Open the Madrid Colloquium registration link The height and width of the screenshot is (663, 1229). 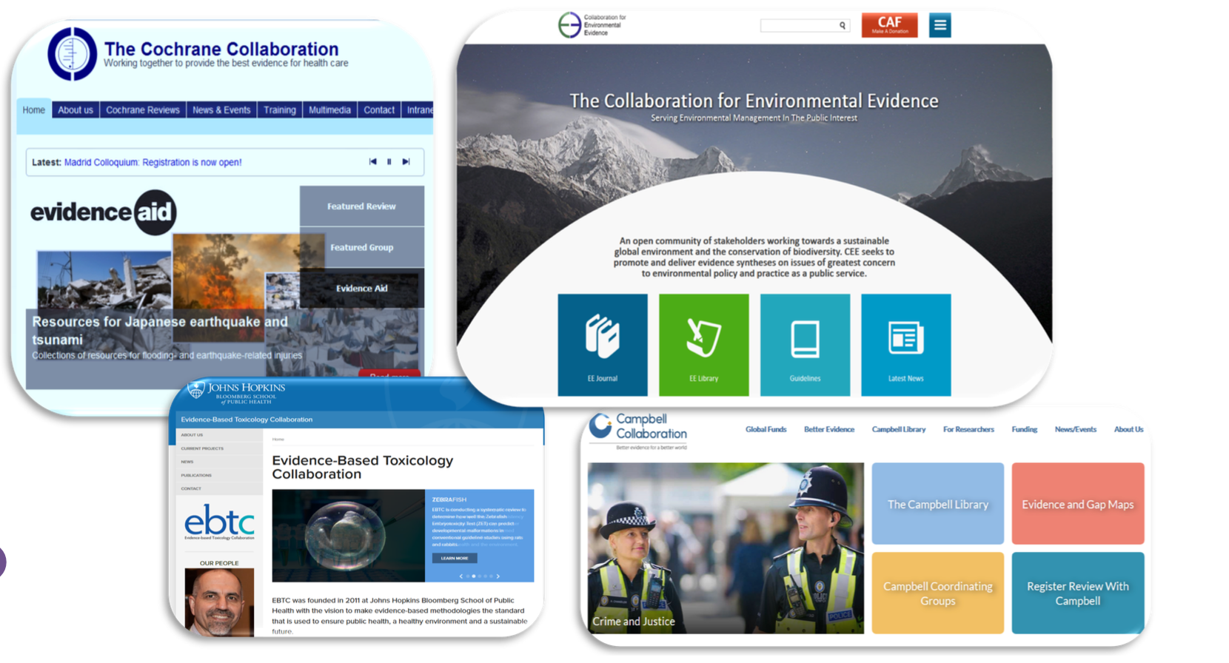pos(153,162)
